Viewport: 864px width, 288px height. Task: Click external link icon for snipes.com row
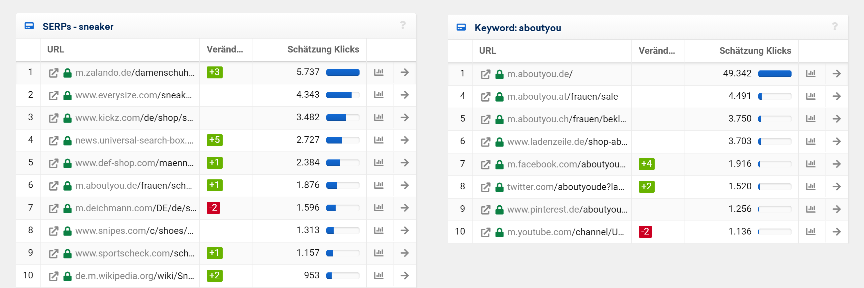coord(53,231)
